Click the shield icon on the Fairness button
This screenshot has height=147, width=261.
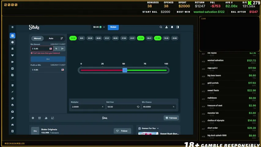click(167, 118)
